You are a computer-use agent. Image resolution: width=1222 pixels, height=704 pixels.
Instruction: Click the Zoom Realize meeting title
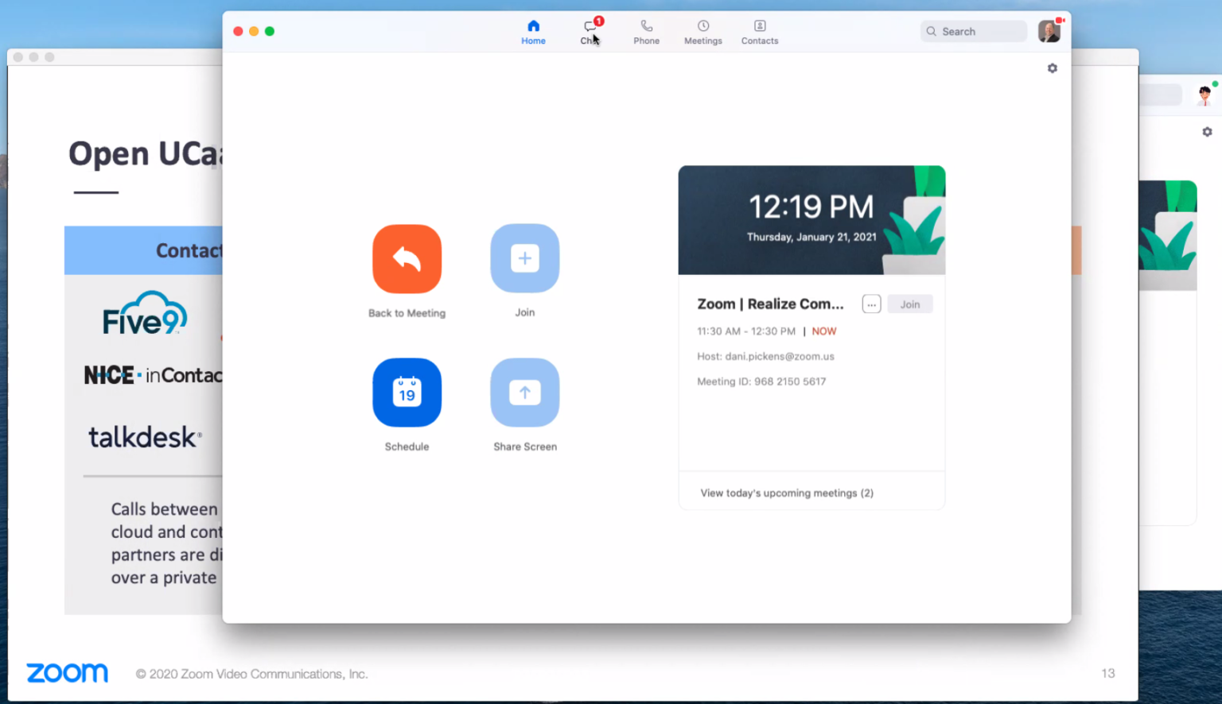(769, 304)
